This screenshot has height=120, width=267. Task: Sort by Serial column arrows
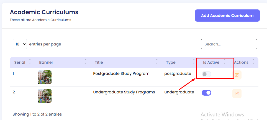coord(30,62)
